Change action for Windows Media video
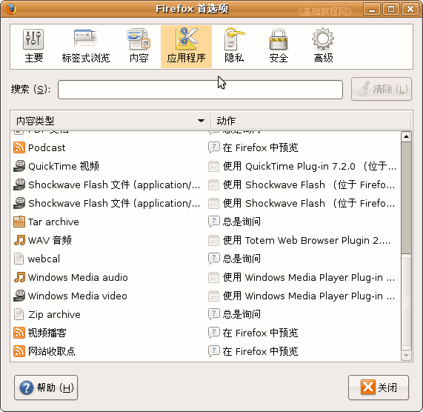The height and width of the screenshot is (412, 423). [303, 296]
